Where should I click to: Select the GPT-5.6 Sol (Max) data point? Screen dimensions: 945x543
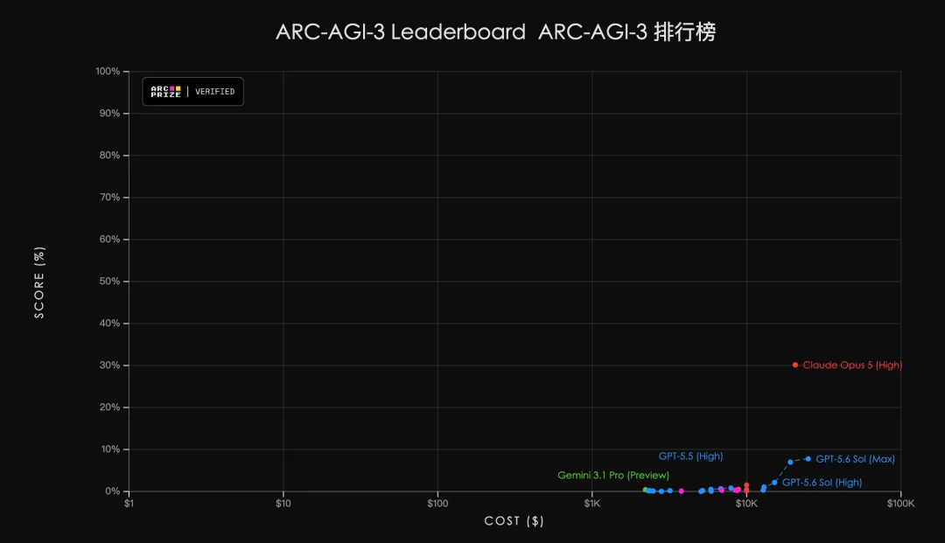pos(808,459)
